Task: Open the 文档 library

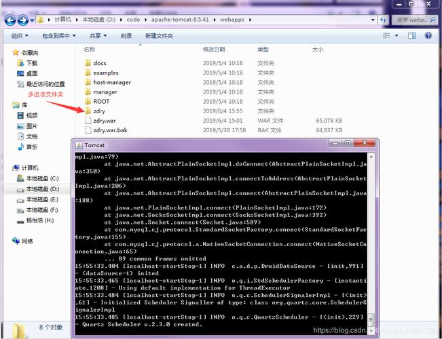Action: pos(32,136)
